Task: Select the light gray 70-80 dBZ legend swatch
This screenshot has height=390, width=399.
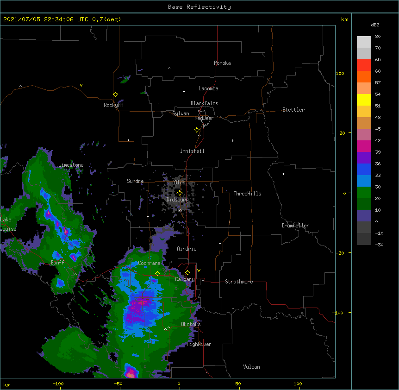Action: click(x=364, y=42)
